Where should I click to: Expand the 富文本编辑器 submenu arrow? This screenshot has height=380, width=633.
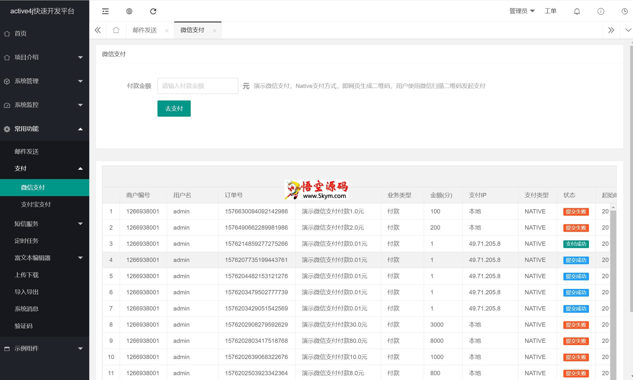click(x=80, y=258)
